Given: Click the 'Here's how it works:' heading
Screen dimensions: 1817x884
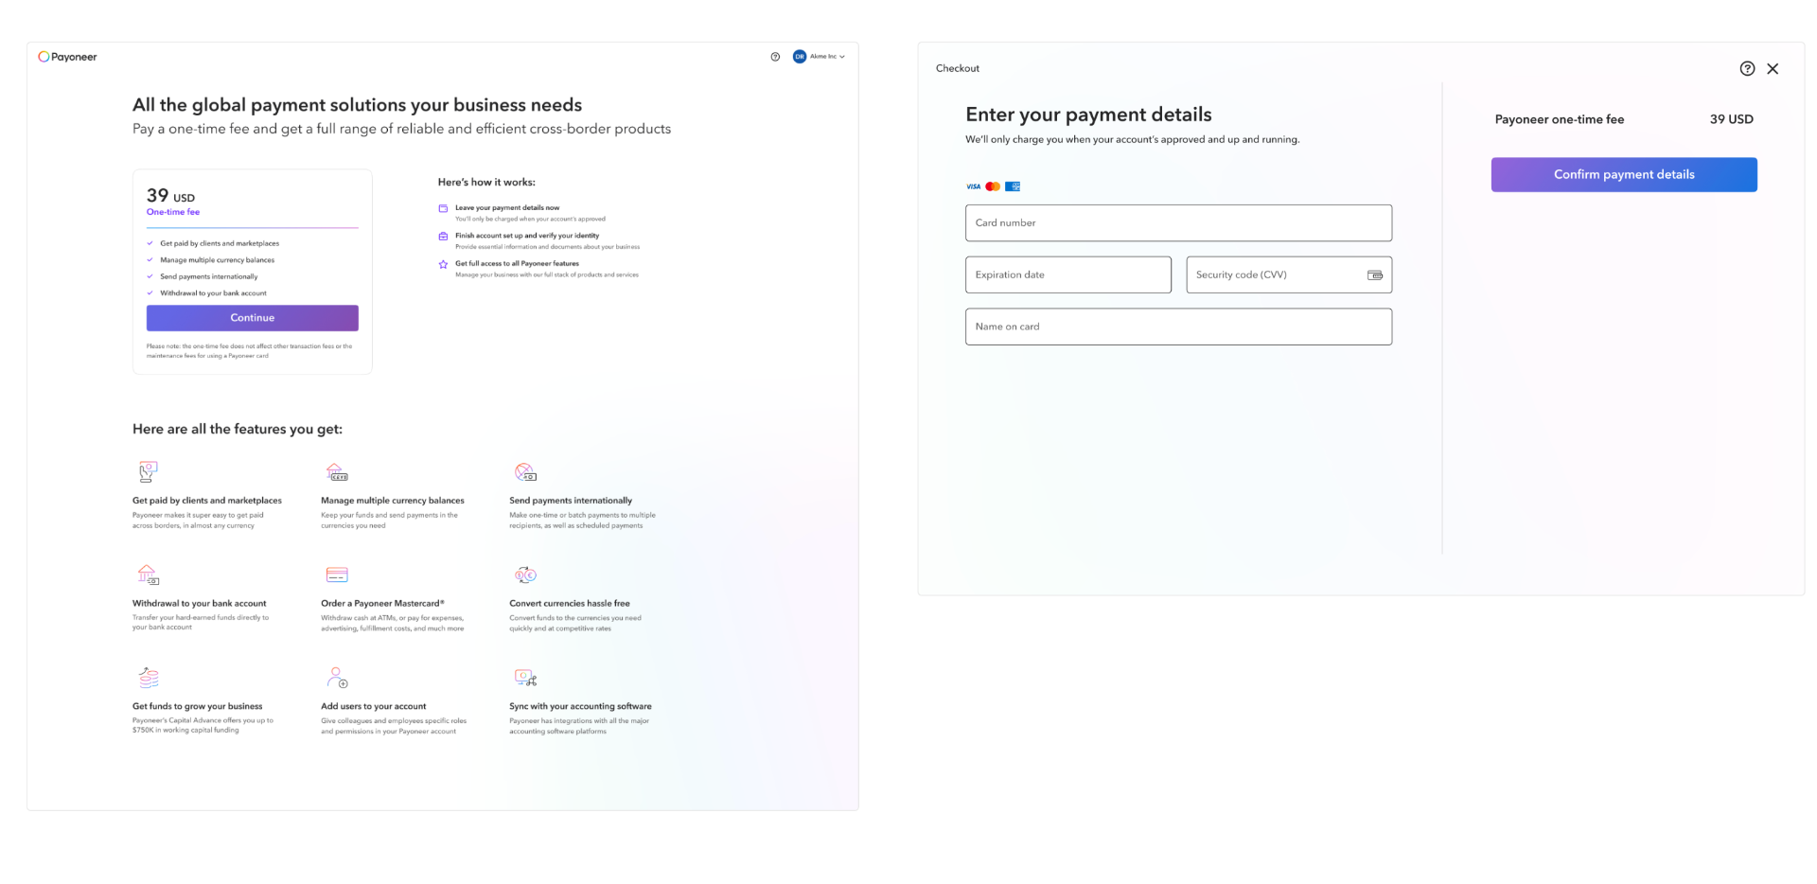Looking at the screenshot, I should pos(486,182).
